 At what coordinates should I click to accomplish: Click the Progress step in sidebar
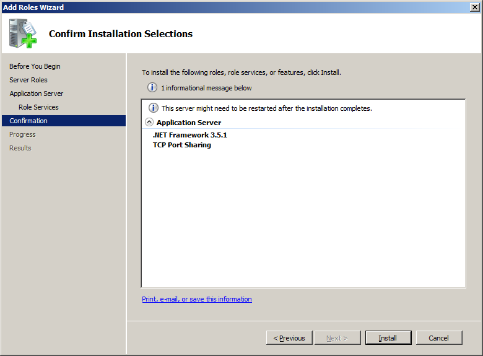click(x=22, y=134)
